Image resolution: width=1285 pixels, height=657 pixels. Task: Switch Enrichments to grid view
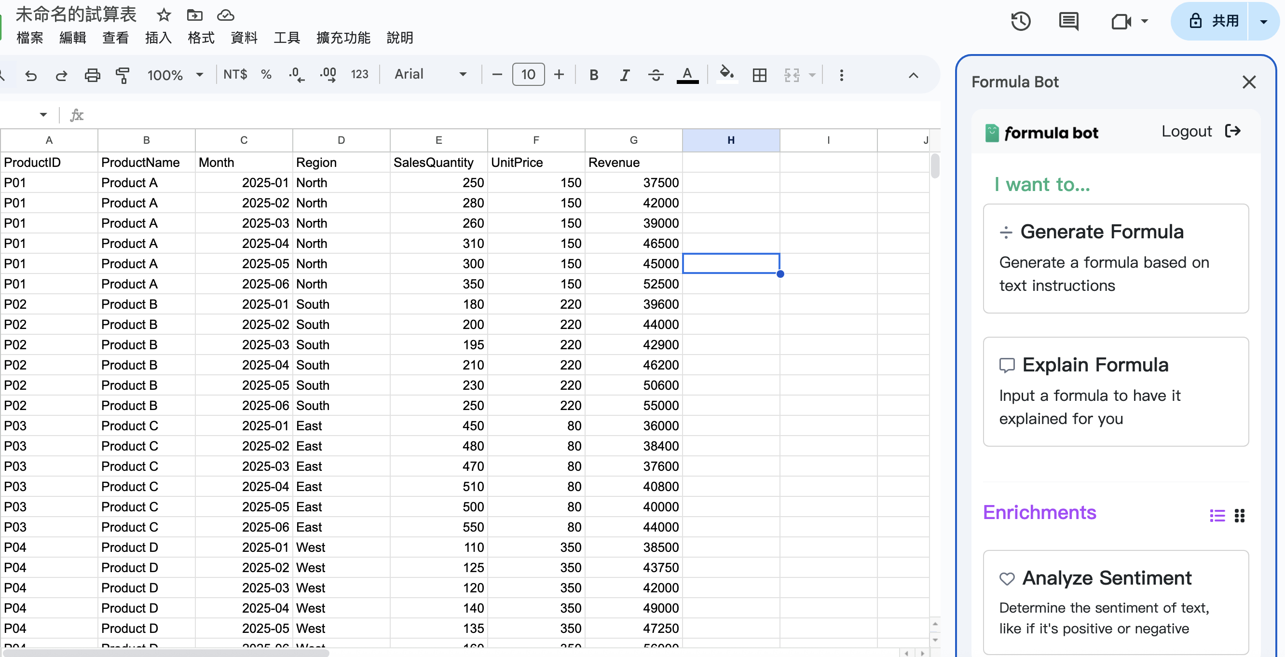point(1240,516)
